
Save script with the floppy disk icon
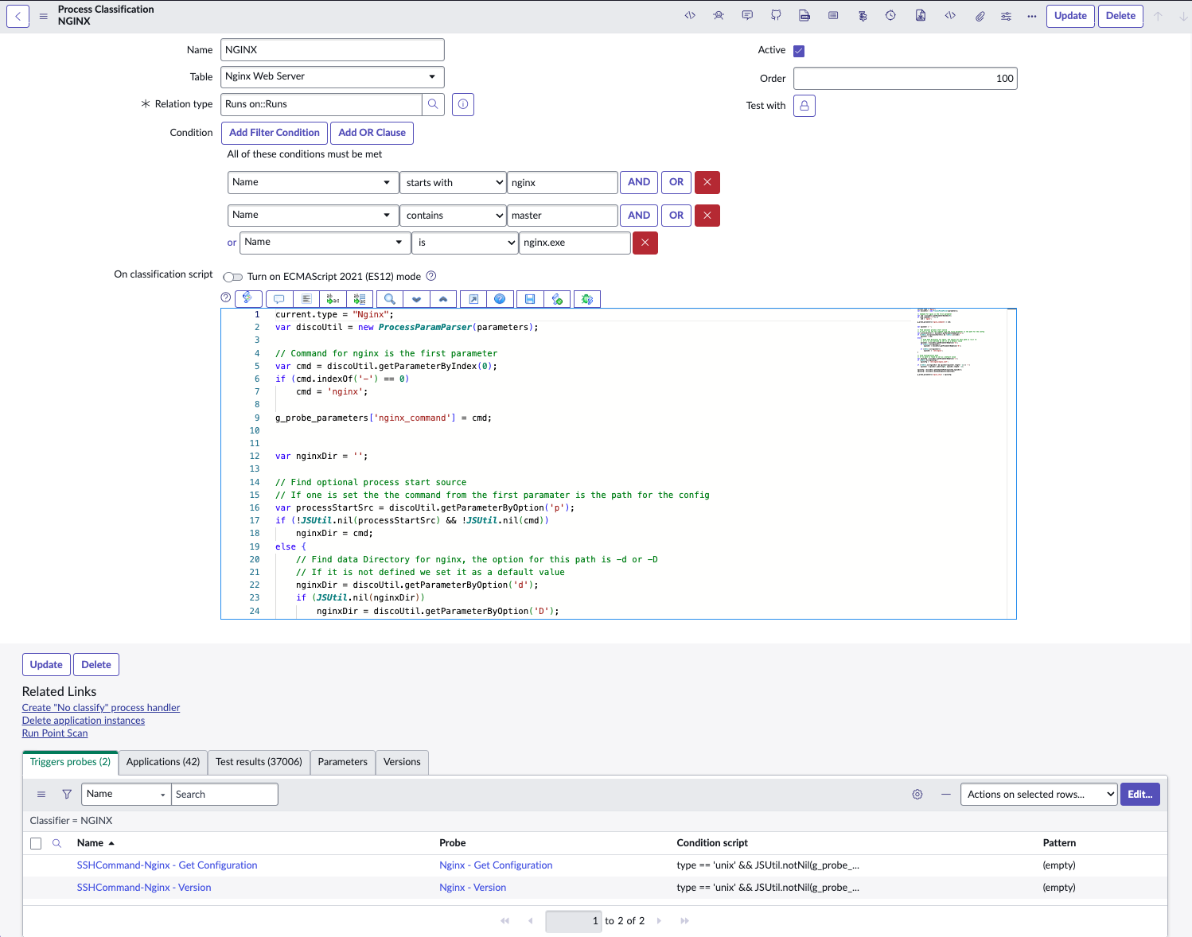[x=530, y=299]
